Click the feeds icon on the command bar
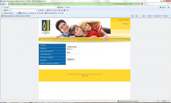Image resolution: width=171 pixels, height=103 pixels. point(137,16)
